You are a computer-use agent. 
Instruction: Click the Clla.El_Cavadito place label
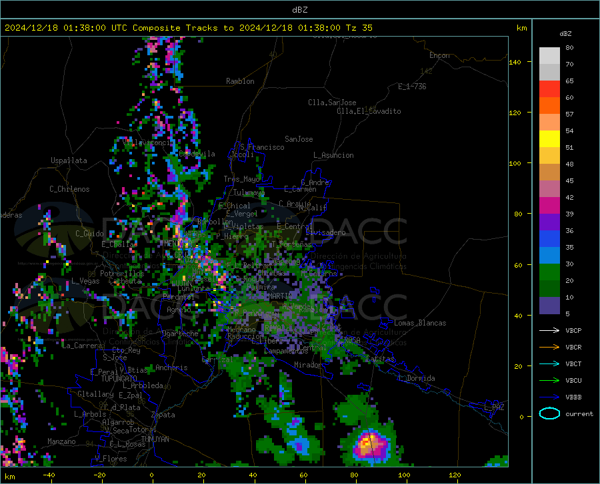[369, 111]
